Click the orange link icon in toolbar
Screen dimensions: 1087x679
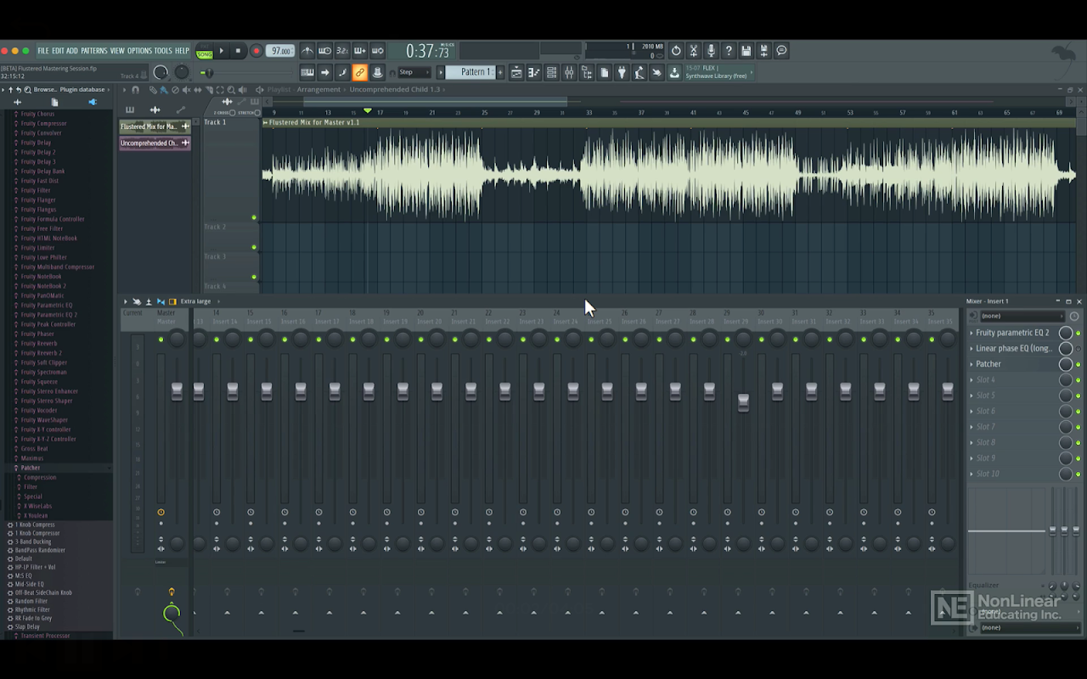point(359,73)
